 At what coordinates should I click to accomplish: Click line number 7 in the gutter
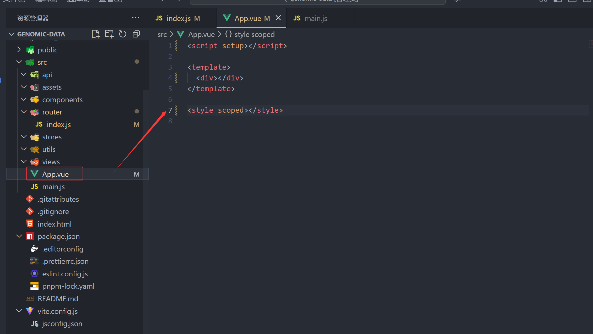pyautogui.click(x=170, y=110)
